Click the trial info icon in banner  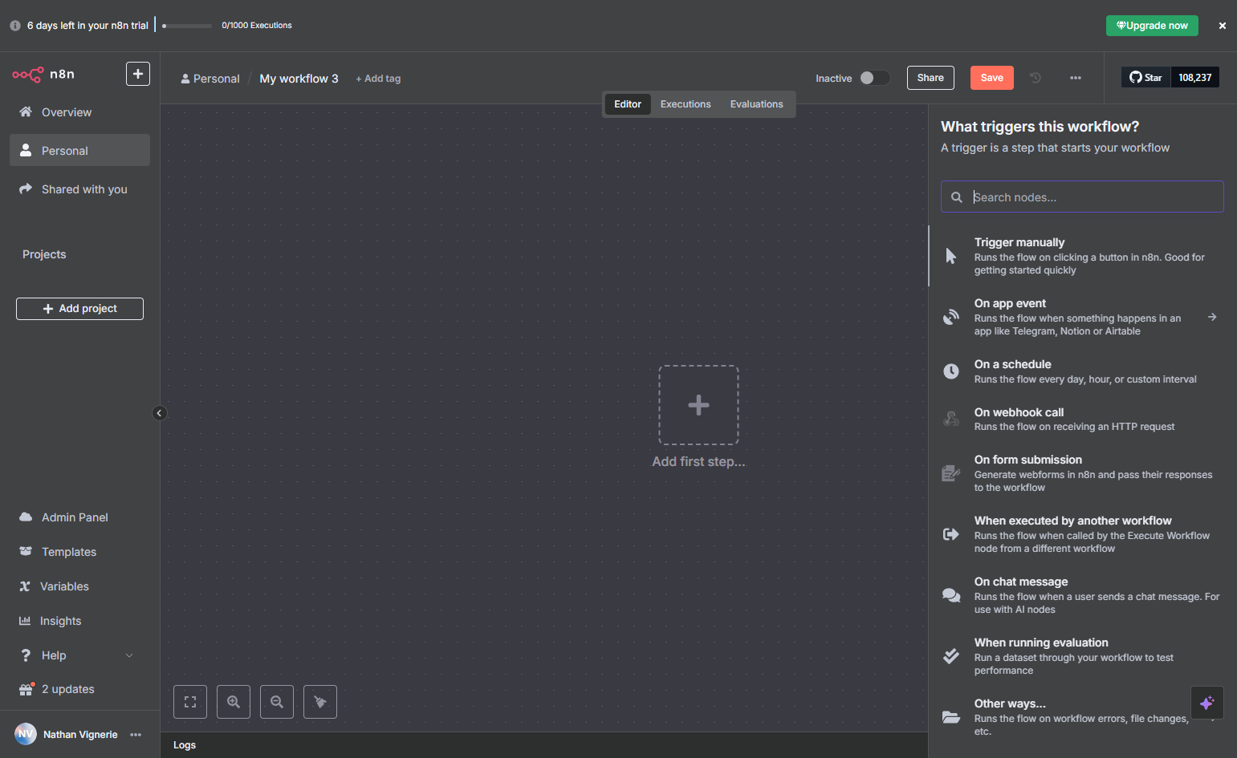tap(15, 26)
